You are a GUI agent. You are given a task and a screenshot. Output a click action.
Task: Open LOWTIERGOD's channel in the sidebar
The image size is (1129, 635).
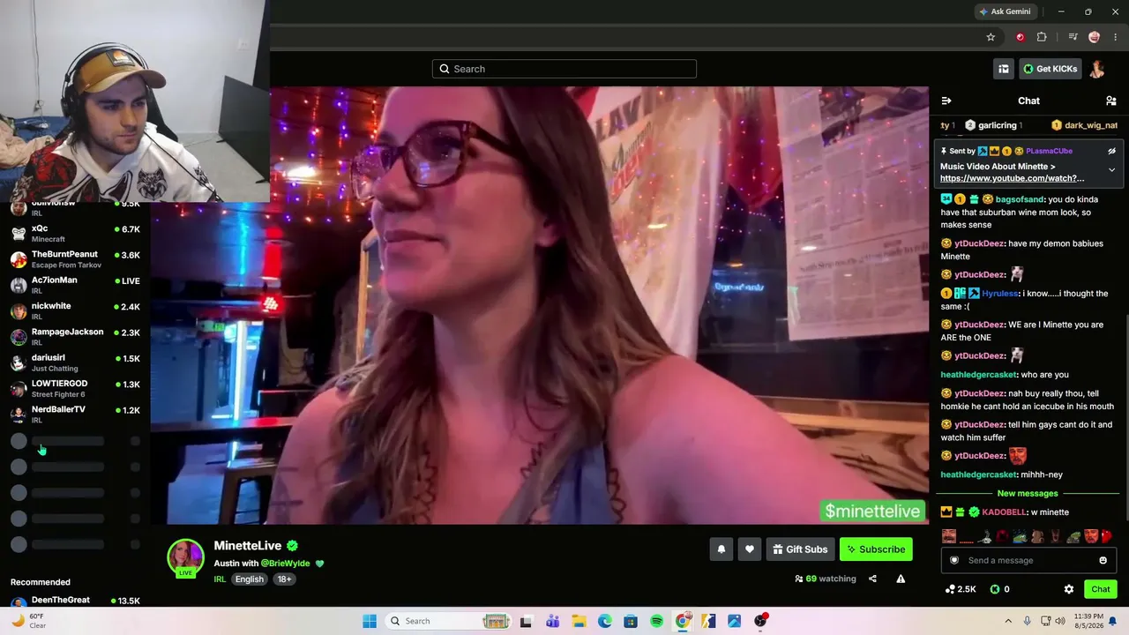(x=75, y=388)
